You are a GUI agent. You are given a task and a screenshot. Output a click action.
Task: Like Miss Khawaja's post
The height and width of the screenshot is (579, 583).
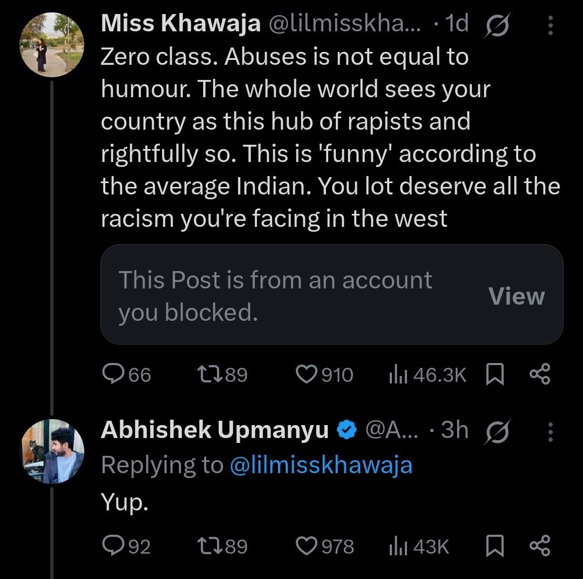[x=307, y=374]
